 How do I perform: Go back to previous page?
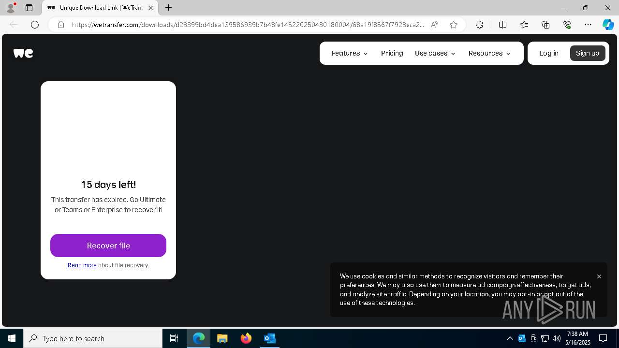pos(14,25)
